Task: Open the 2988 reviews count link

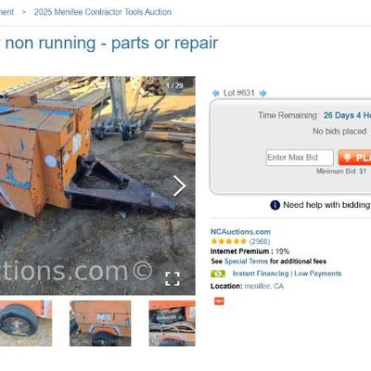Action: pyautogui.click(x=260, y=241)
